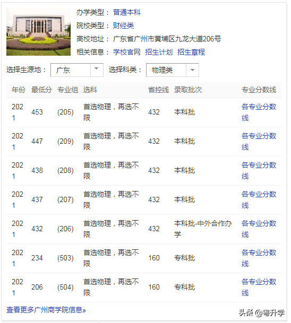Click the minimum score 206 cell
Viewport: 291px width, 323px height.
pos(37,287)
